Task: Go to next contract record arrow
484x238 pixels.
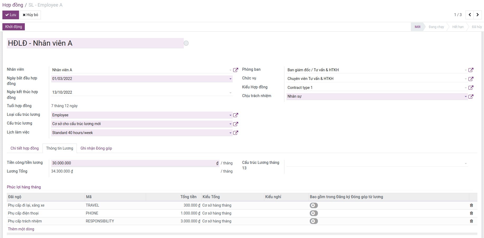Action: coord(477,15)
